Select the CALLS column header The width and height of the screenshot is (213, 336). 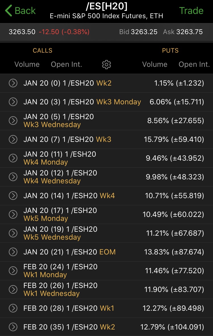[x=43, y=51]
